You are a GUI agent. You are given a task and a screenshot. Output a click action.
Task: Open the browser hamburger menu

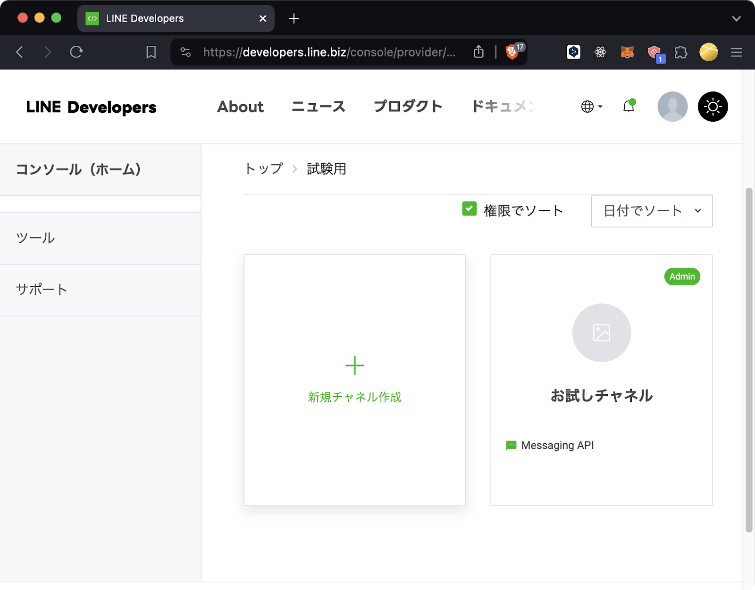coord(737,52)
